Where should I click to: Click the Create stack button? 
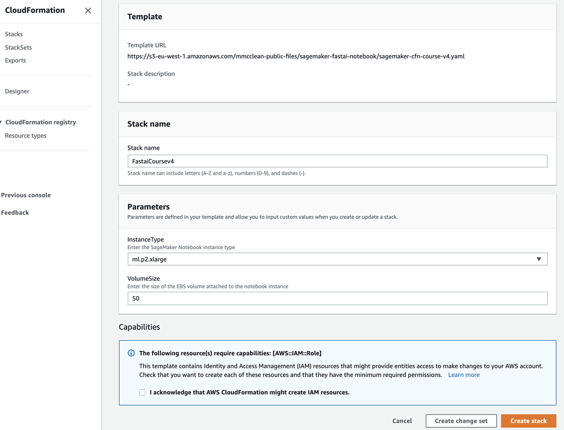528,420
